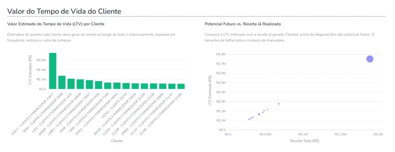The height and width of the screenshot is (152, 395).
Task: Click the bar chart description starting 'Estimativa de quanto'
Action: tap(91, 37)
